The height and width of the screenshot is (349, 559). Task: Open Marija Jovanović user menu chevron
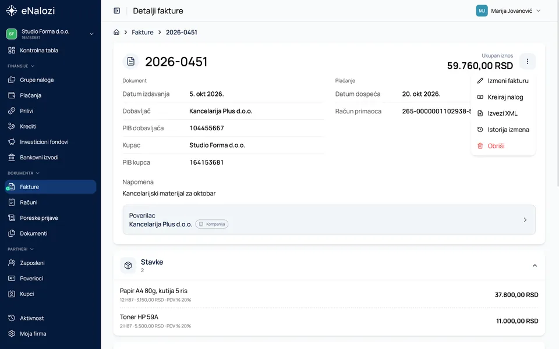coord(539,10)
